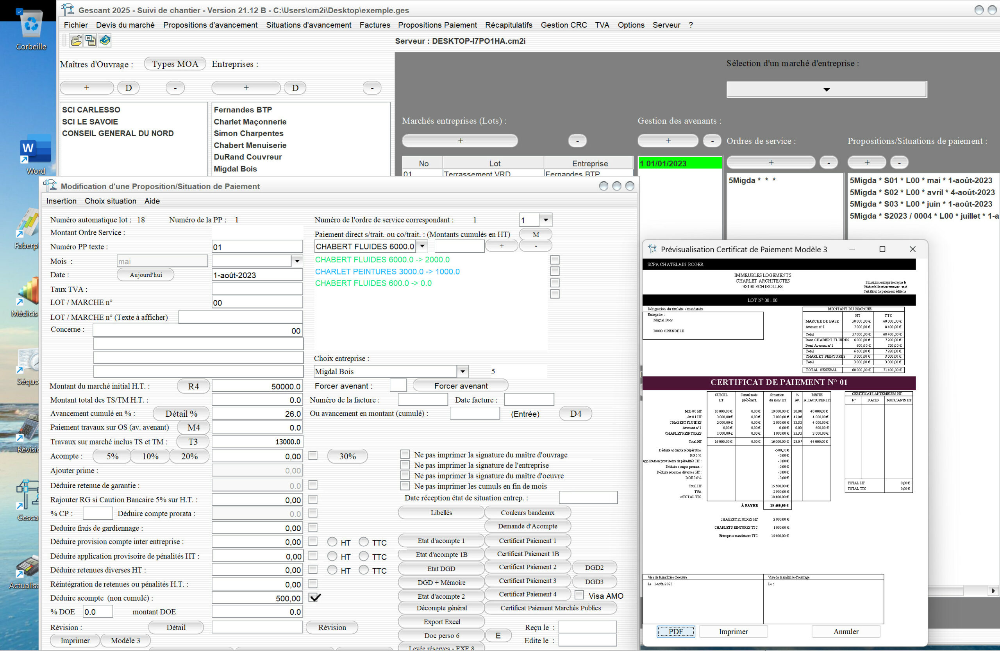Click Annuler in the preview window
Viewport: 1000px width, 651px height.
pyautogui.click(x=846, y=631)
